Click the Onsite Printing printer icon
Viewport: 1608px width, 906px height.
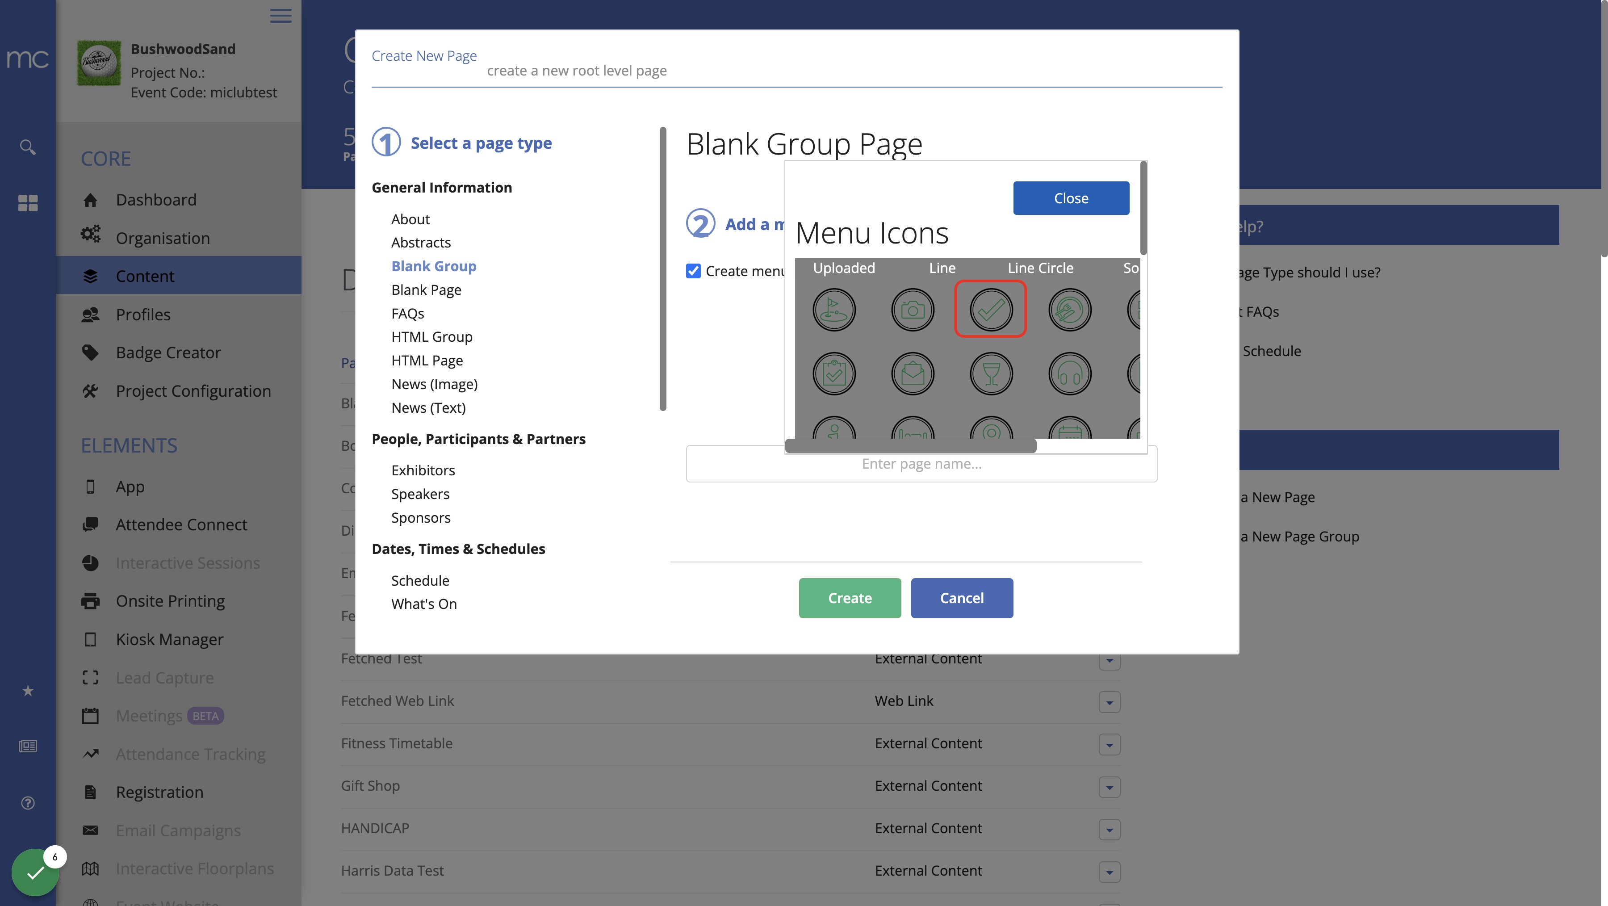90,601
